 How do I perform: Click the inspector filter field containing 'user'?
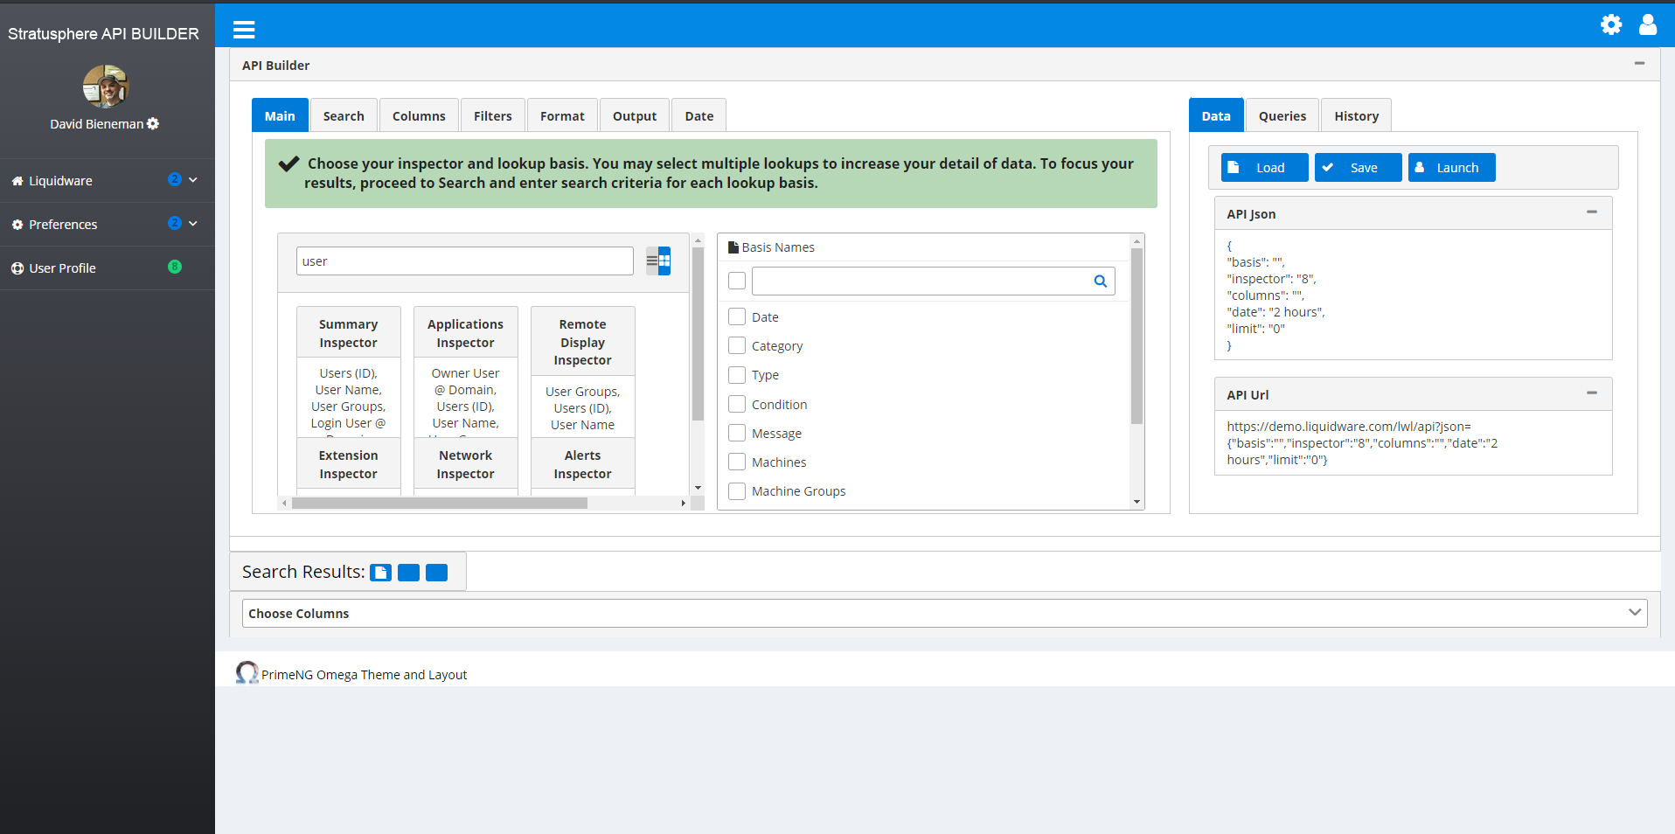pyautogui.click(x=465, y=261)
